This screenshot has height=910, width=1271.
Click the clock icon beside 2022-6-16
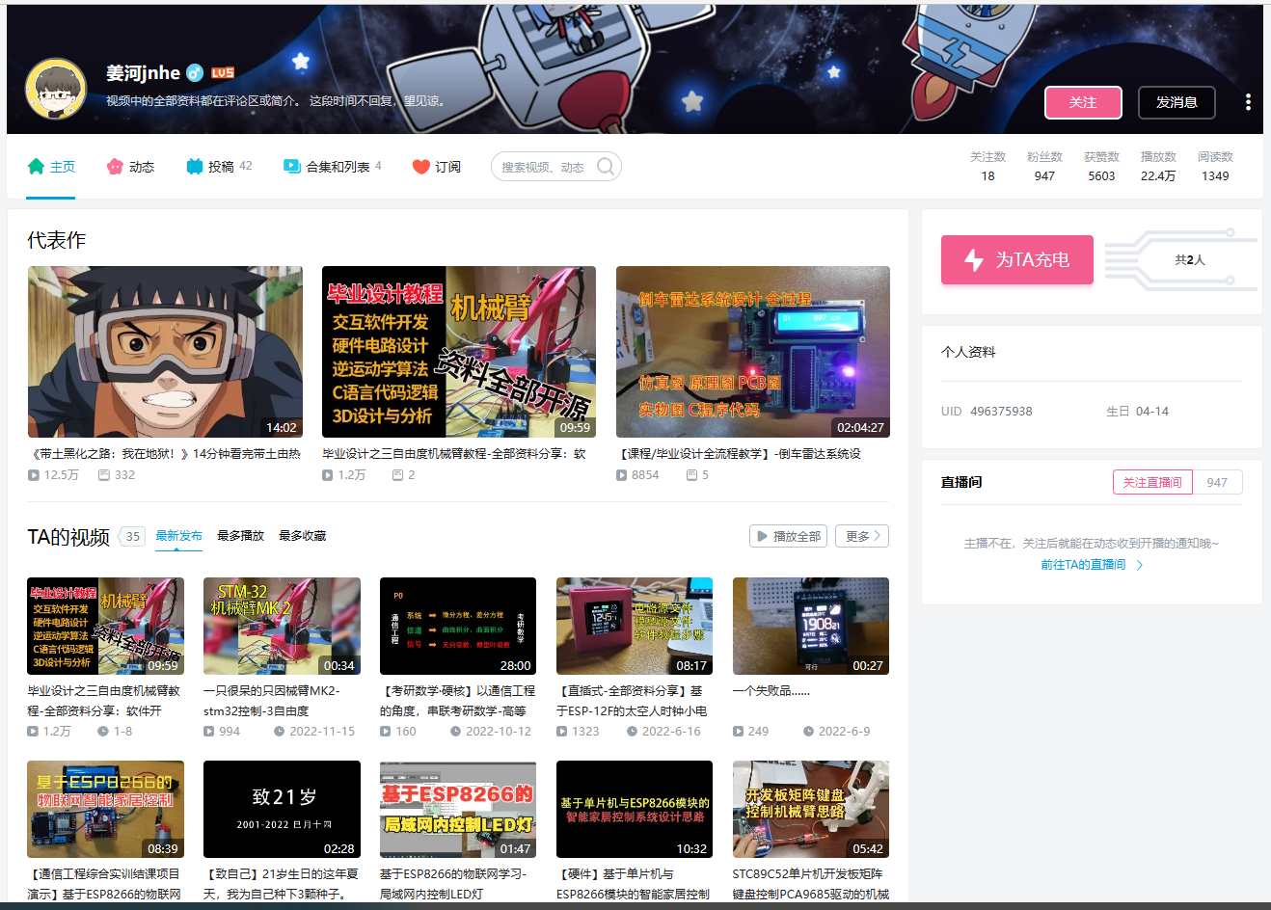(633, 732)
